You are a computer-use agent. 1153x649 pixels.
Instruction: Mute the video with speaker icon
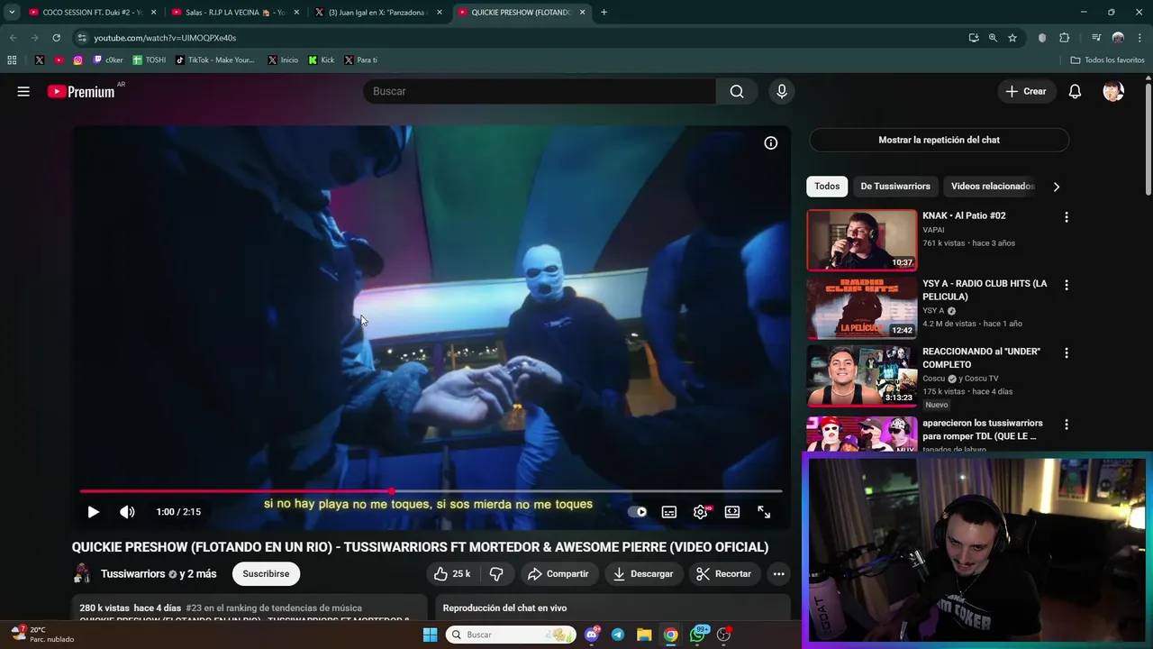pos(127,512)
